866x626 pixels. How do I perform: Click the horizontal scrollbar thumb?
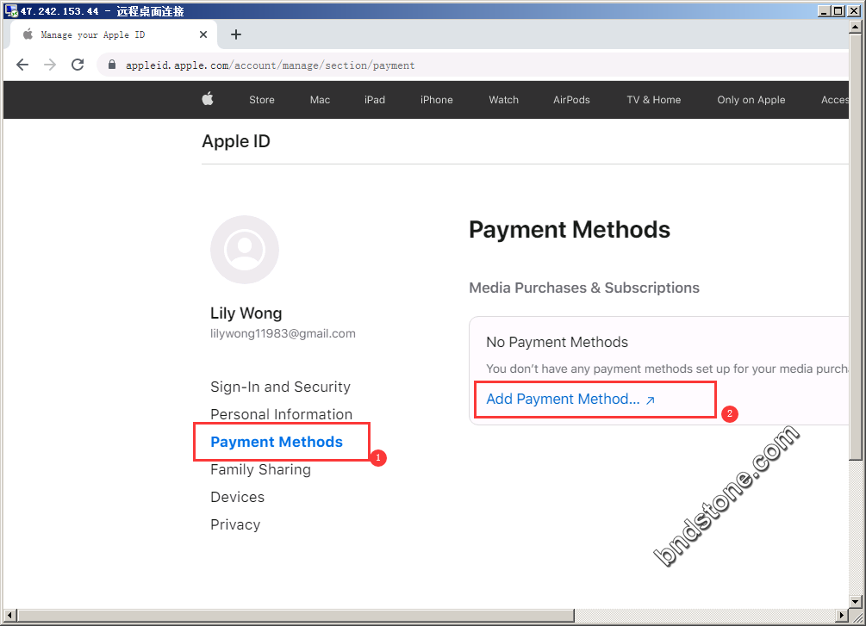(x=296, y=615)
